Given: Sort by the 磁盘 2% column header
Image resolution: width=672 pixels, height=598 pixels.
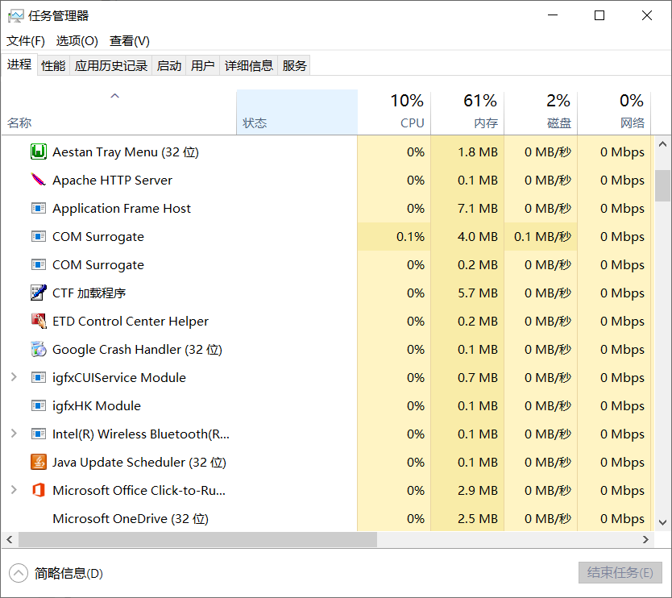Looking at the screenshot, I should click(541, 113).
